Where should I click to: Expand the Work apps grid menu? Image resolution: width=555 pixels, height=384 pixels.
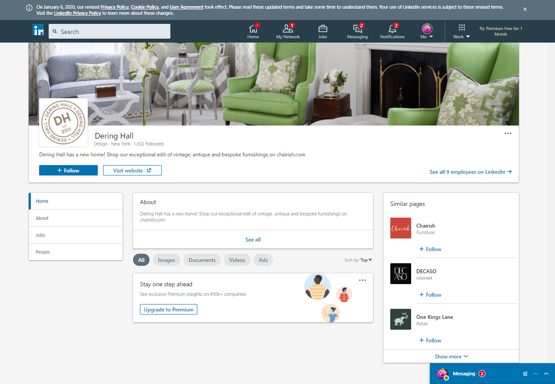(462, 31)
